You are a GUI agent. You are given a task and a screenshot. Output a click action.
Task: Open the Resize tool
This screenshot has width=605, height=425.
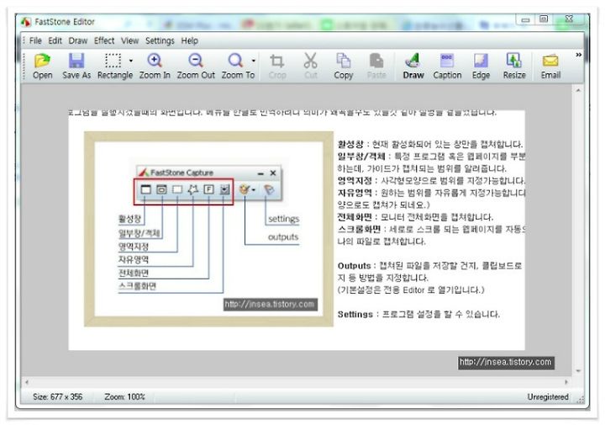(514, 66)
